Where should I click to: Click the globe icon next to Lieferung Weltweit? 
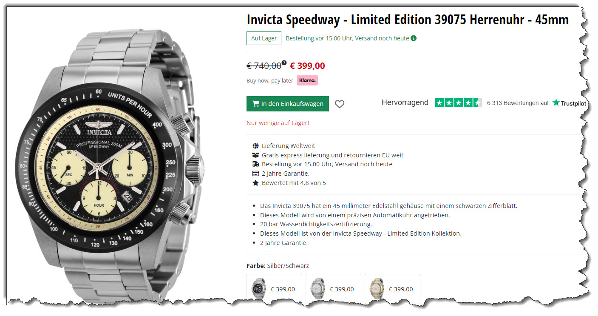(255, 146)
